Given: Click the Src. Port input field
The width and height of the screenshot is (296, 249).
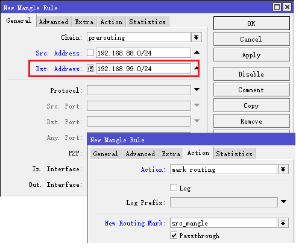Looking at the screenshot, I should click(x=139, y=106).
